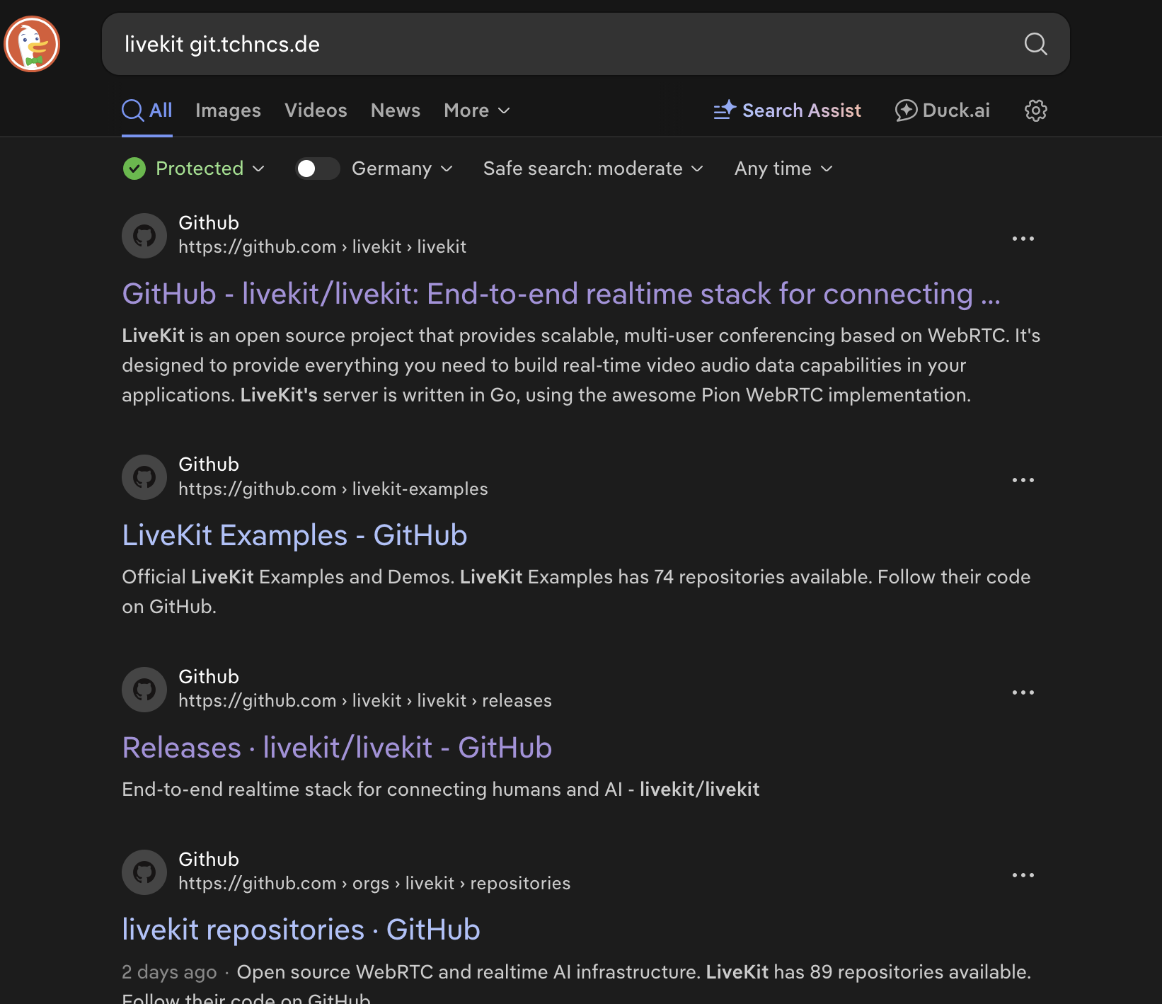Open three-dot menu for Releases result
1162x1004 pixels.
click(1023, 692)
